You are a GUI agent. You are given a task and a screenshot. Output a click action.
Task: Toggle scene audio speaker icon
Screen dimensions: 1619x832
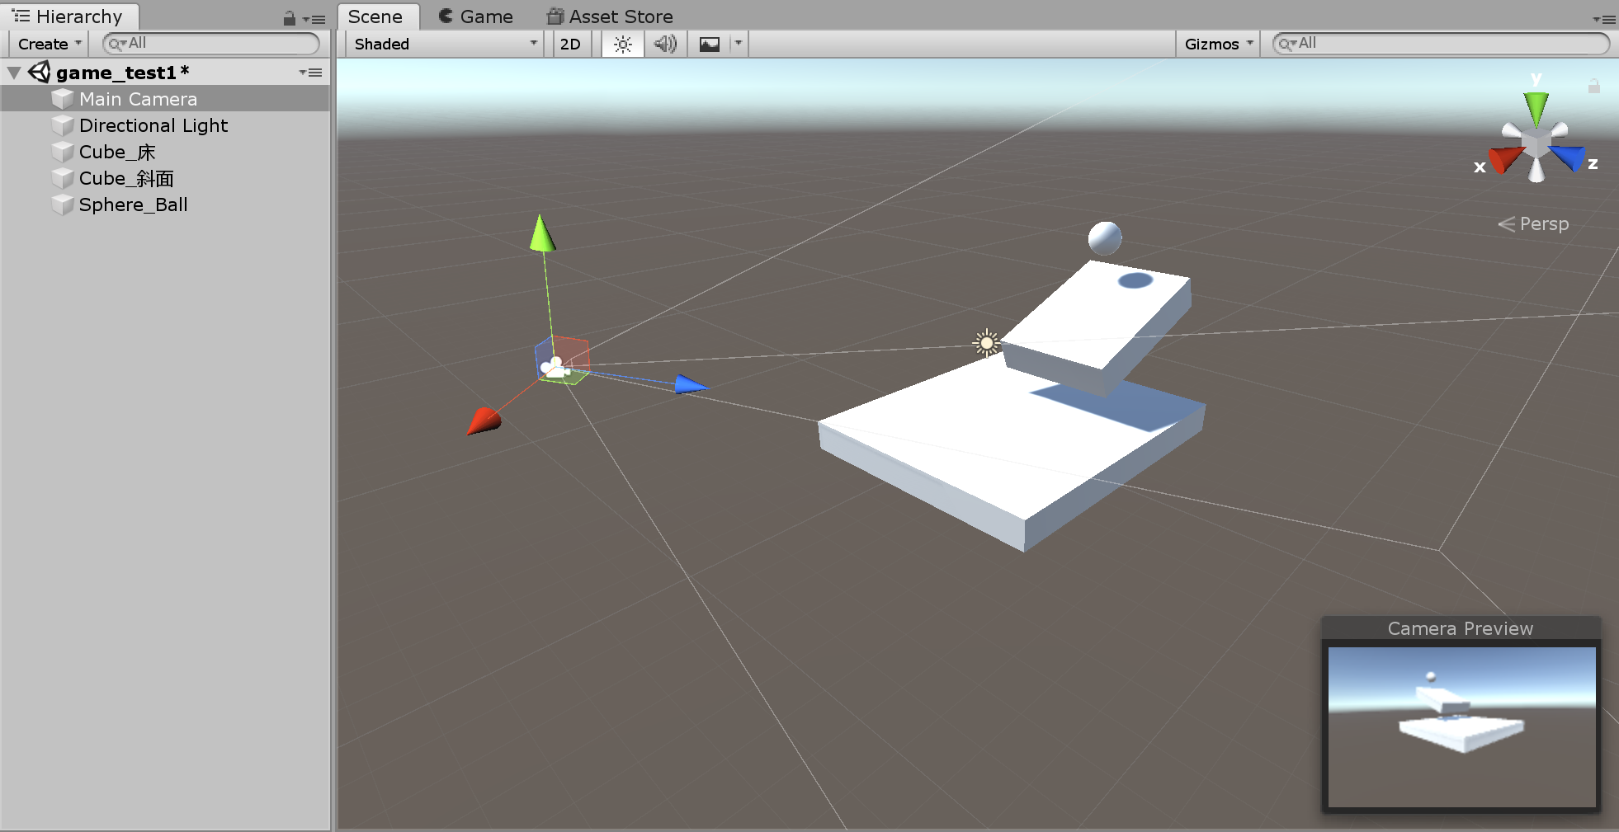coord(665,44)
